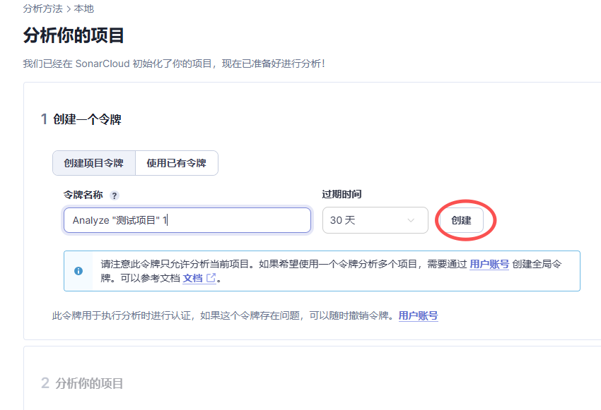The width and height of the screenshot is (601, 410).
Task: Select the 创建项目令牌 tab
Action: [94, 163]
